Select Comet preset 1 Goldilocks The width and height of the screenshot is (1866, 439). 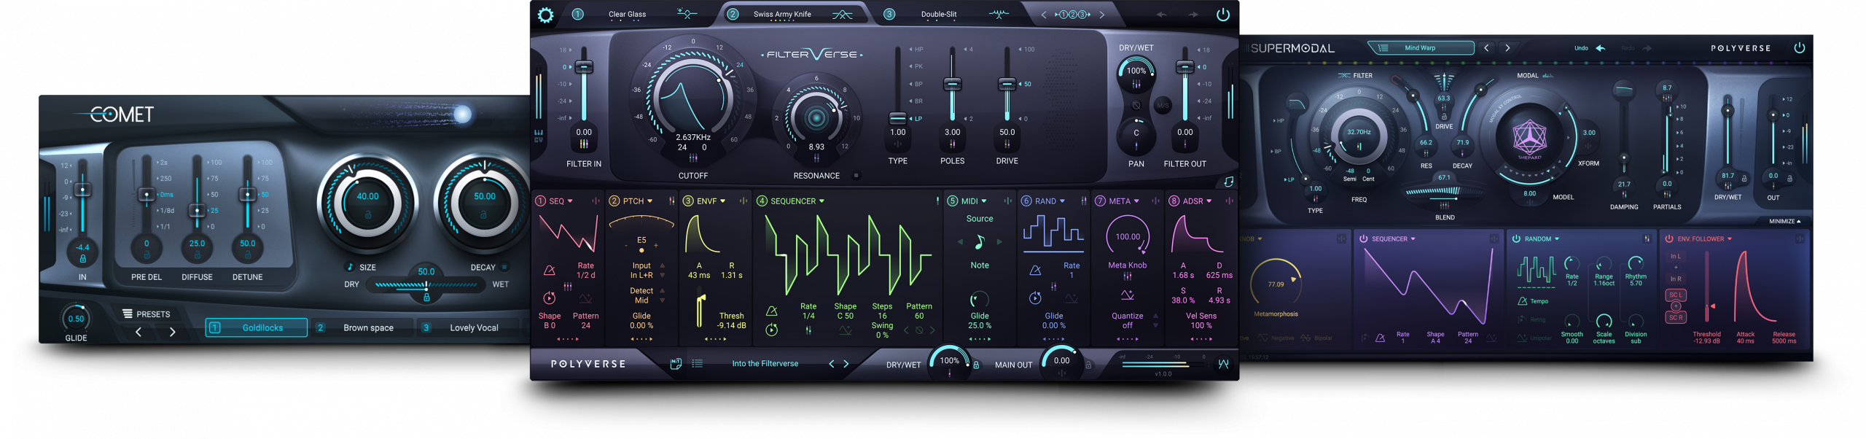click(x=256, y=328)
